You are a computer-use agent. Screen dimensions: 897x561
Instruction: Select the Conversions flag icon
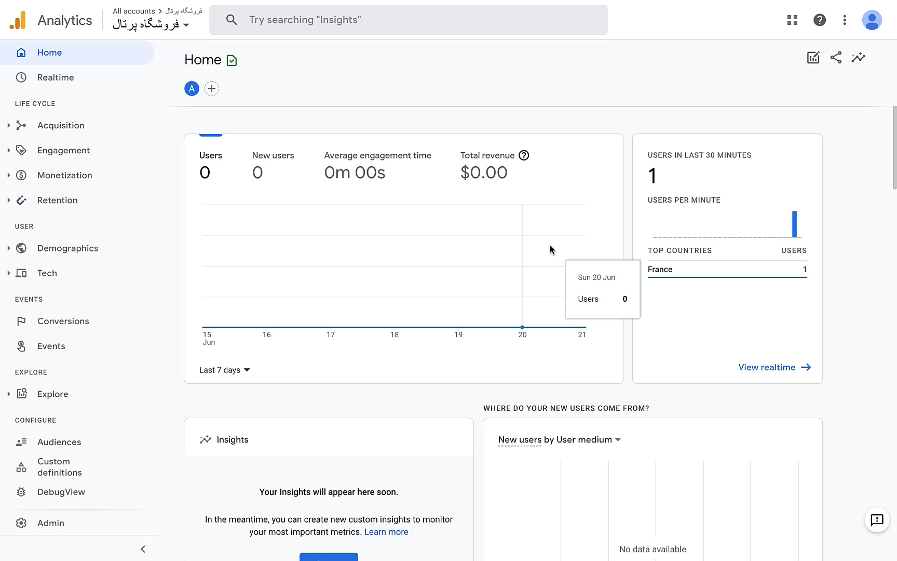tap(21, 321)
